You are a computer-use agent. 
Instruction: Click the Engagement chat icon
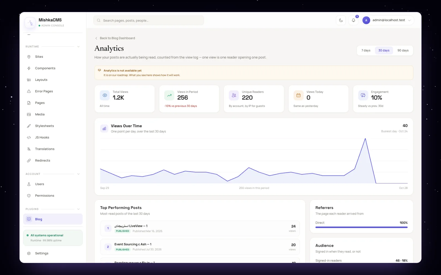(x=363, y=95)
